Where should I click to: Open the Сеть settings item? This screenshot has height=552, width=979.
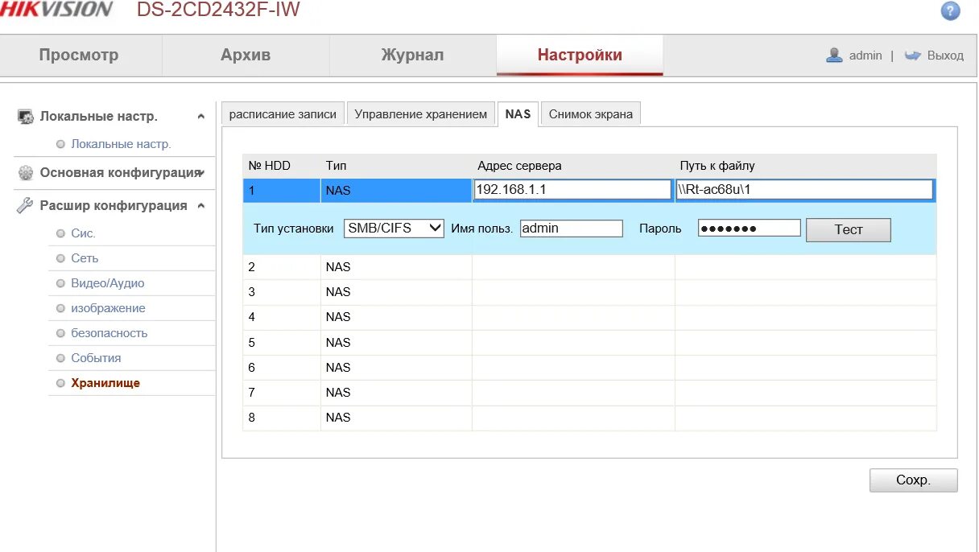click(x=85, y=258)
